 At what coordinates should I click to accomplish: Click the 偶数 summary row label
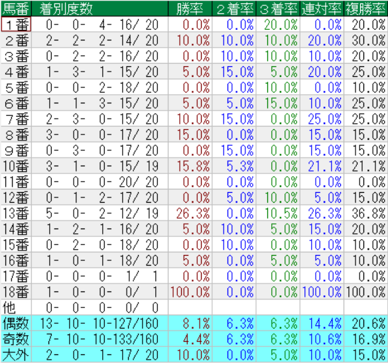pyautogui.click(x=16, y=323)
